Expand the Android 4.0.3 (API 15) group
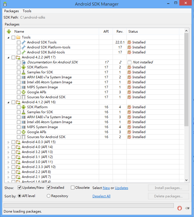This screenshot has height=217, width=194. [x=8, y=142]
